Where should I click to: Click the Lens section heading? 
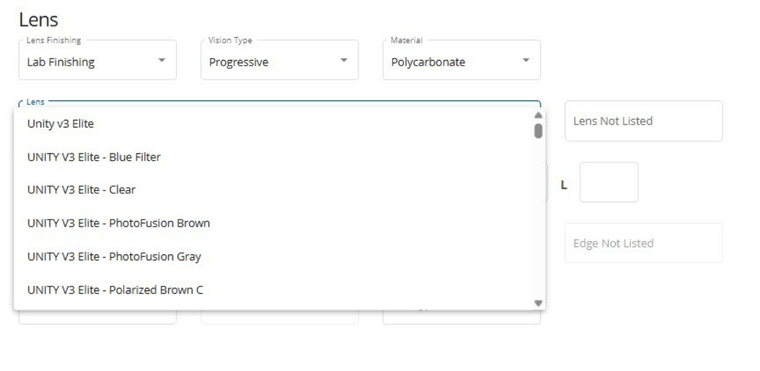tap(39, 20)
